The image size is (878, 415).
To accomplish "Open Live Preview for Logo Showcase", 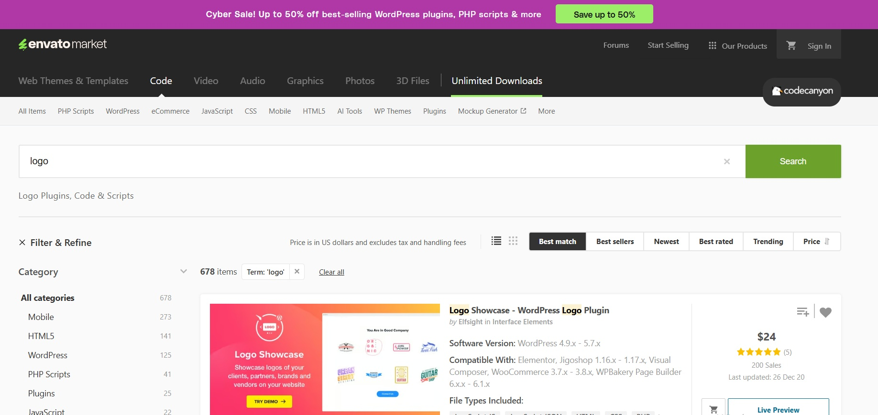I will [778, 409].
